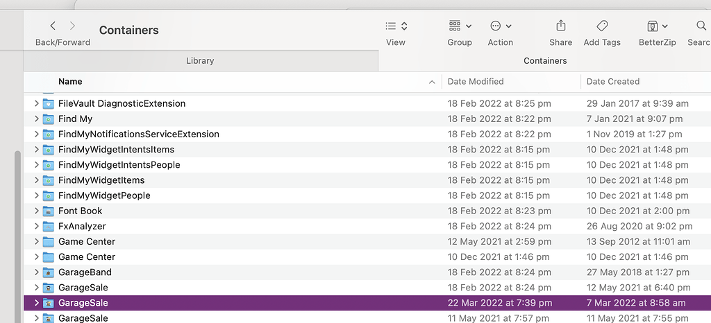Open the Group options dropdown
Screen dimensions: 711x323
point(460,26)
